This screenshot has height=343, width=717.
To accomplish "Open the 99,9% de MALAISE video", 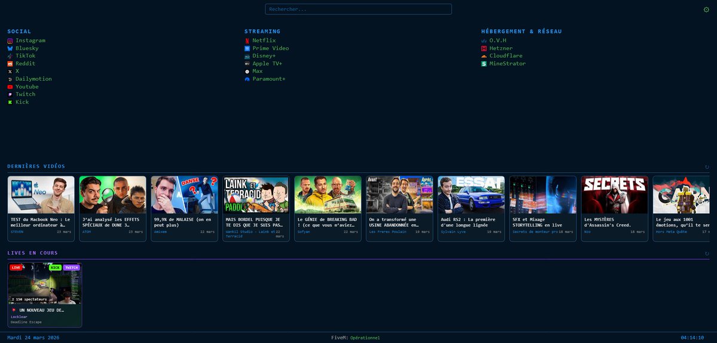I will tap(185, 195).
